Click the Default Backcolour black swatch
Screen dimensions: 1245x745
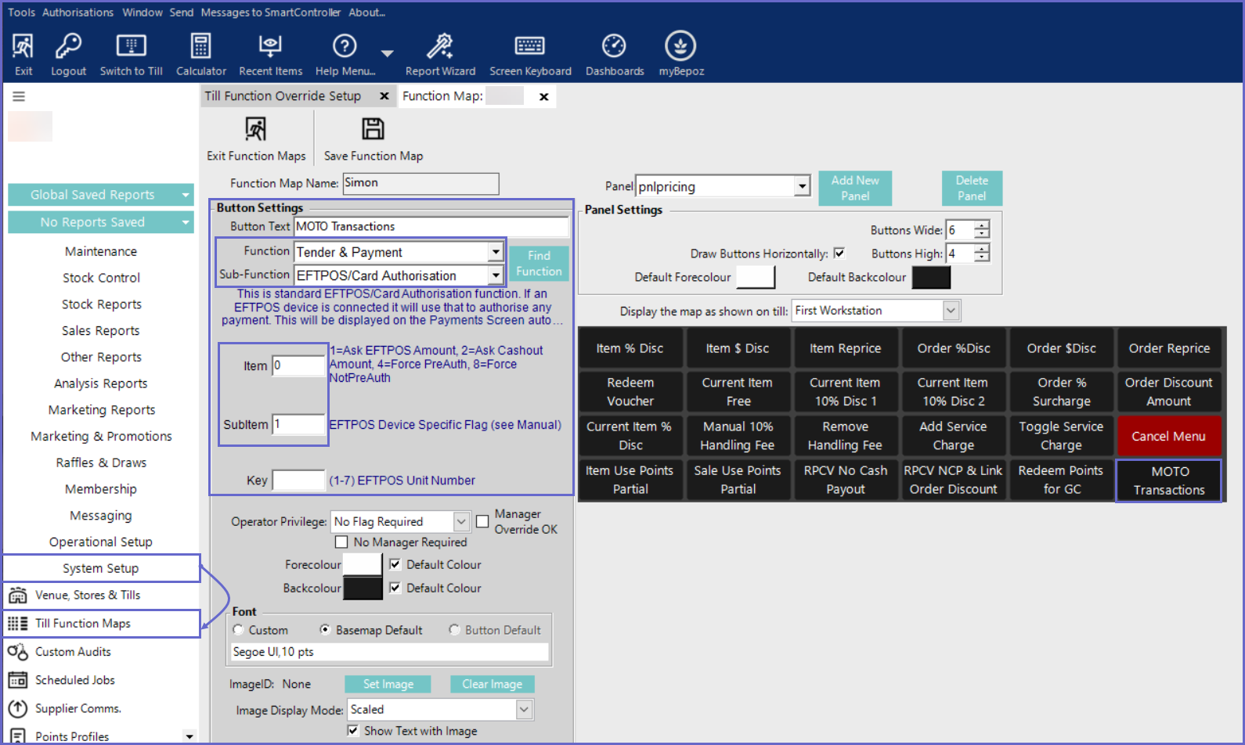tap(931, 278)
